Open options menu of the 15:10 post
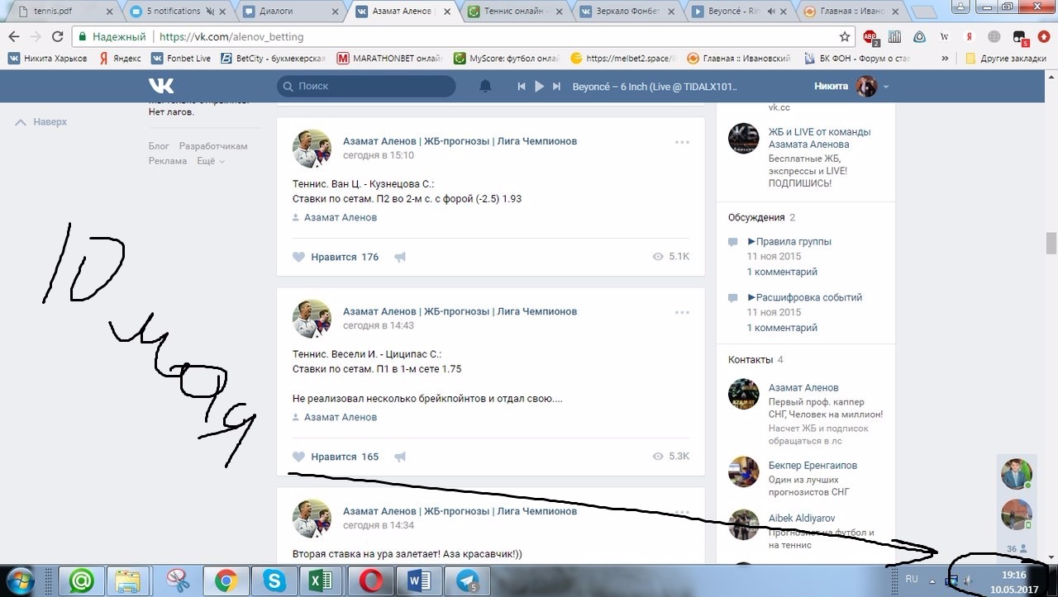 click(682, 142)
